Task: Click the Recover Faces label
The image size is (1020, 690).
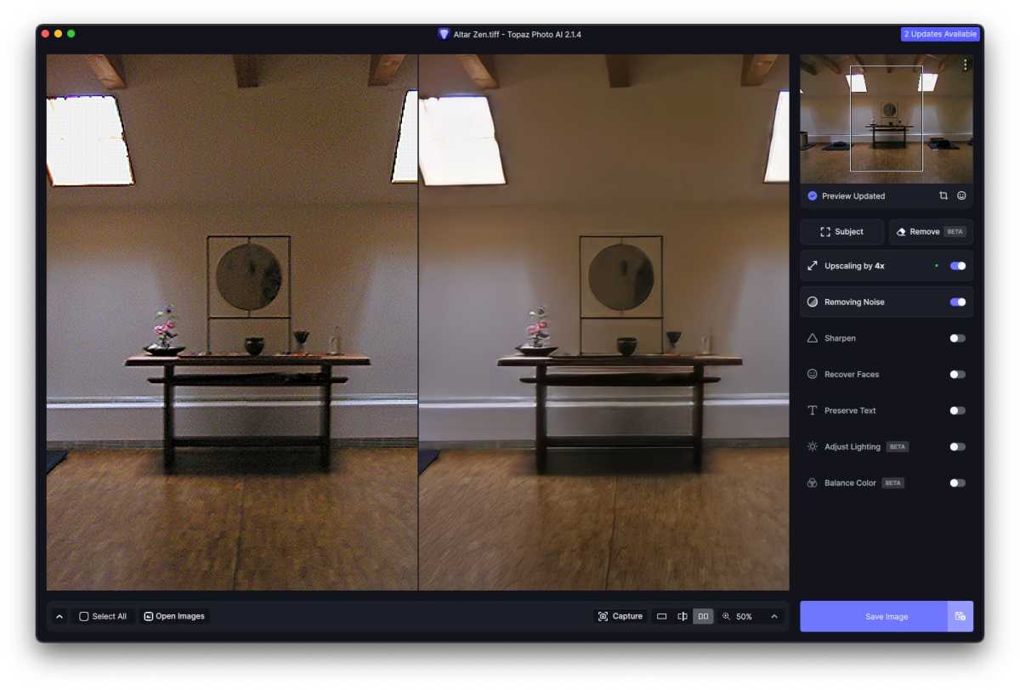Action: pos(852,374)
